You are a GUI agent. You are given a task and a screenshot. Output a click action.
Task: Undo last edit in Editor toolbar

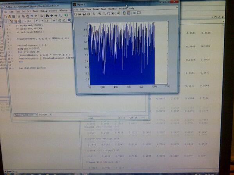[x=32, y=16]
